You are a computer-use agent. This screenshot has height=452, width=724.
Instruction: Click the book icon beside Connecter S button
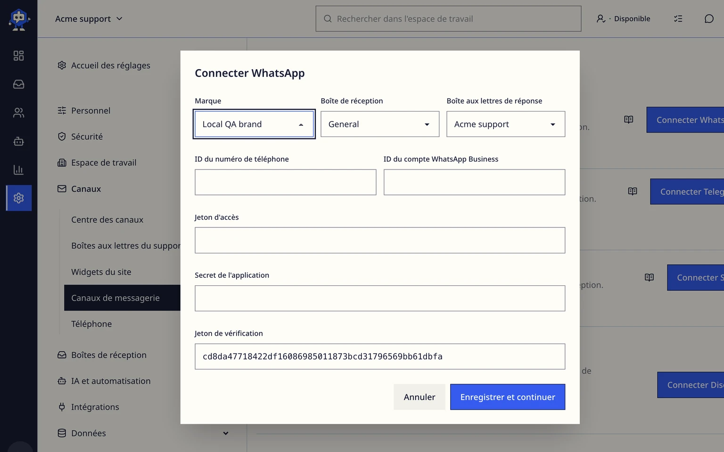(x=649, y=277)
